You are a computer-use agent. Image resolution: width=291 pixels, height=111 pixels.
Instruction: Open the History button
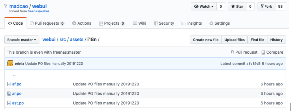276,40
